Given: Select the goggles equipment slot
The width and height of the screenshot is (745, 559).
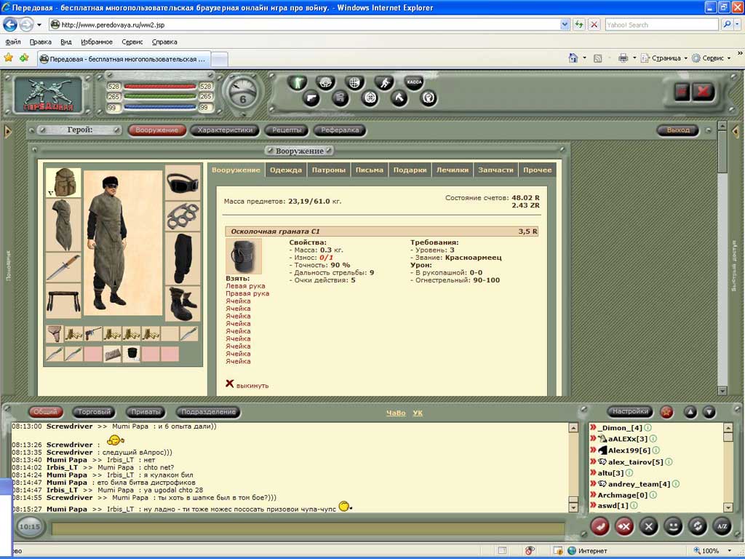Looking at the screenshot, I should pos(183,183).
